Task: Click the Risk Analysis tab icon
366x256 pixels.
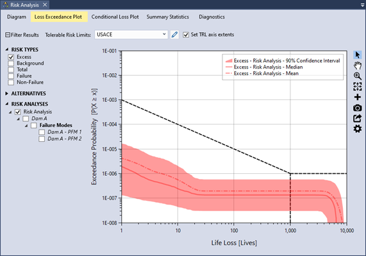Action: pyautogui.click(x=5, y=4)
